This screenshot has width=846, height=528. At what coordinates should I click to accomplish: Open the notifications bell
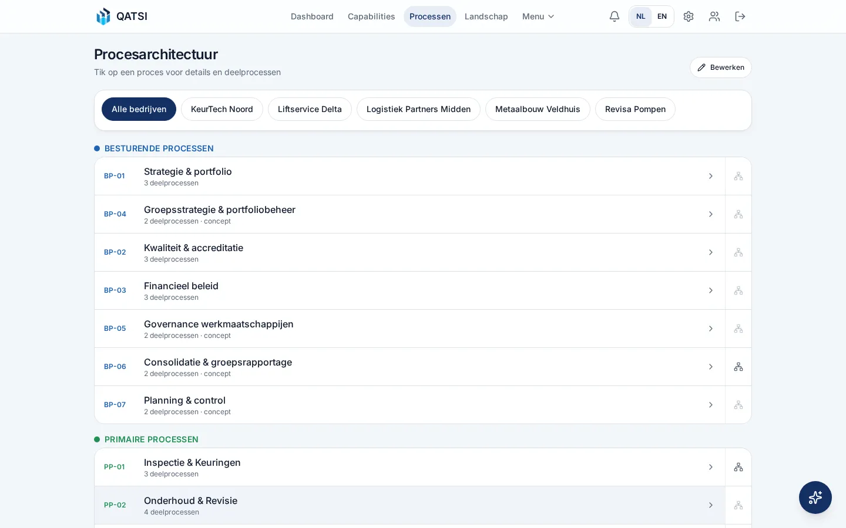click(x=615, y=16)
